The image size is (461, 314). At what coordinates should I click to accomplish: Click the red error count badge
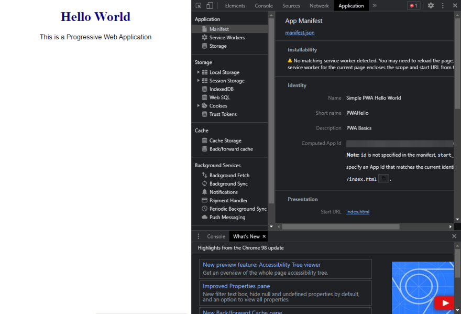(x=414, y=6)
